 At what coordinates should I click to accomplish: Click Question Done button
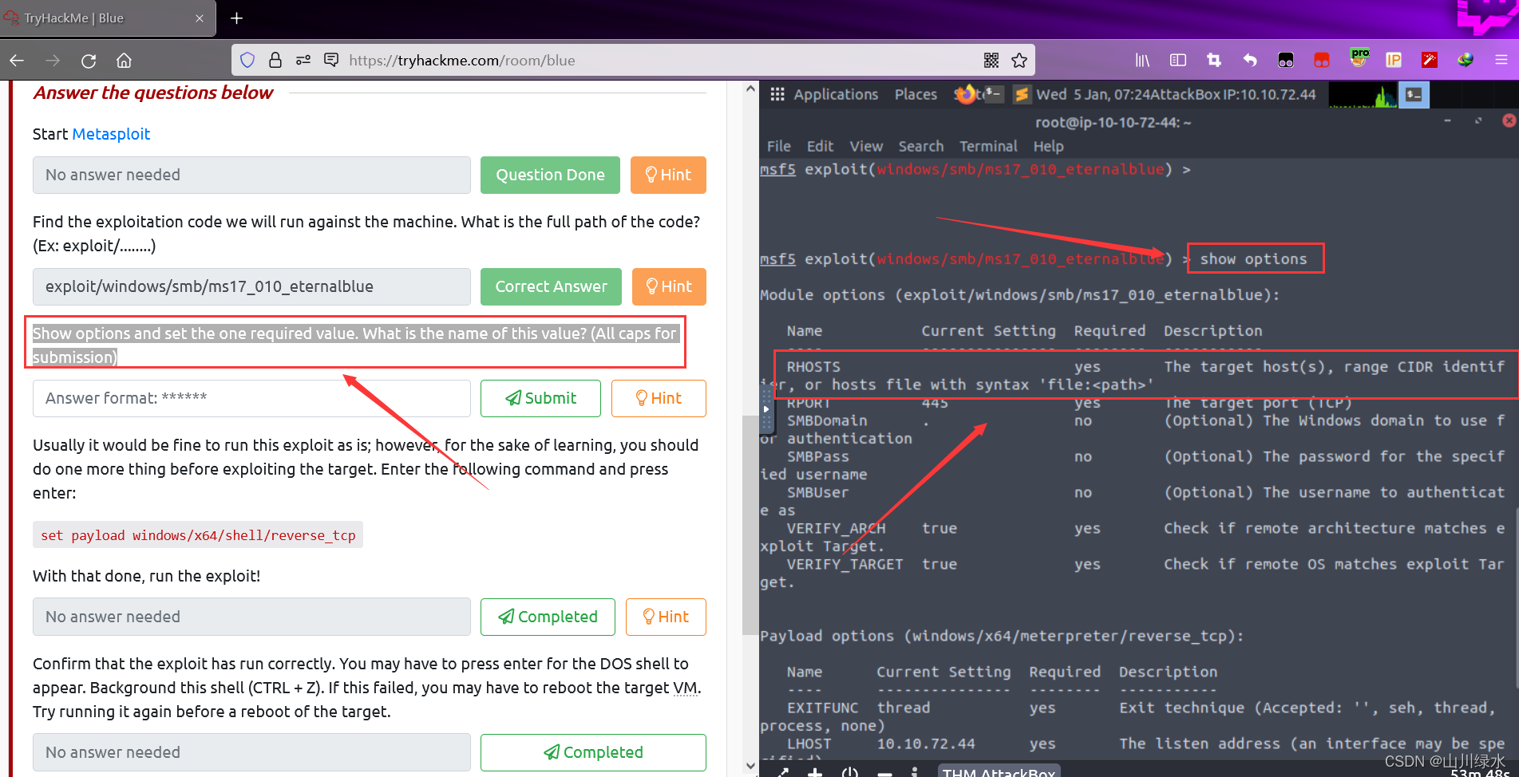pyautogui.click(x=550, y=175)
